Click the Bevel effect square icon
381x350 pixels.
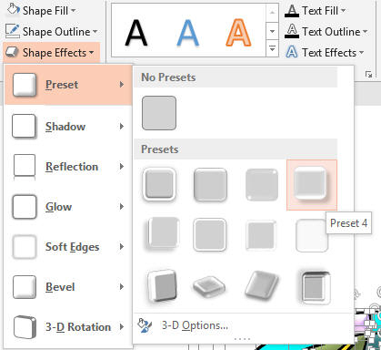(x=25, y=287)
